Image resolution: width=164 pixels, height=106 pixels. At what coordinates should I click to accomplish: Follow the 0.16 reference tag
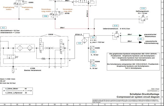pyautogui.click(x=143, y=8)
